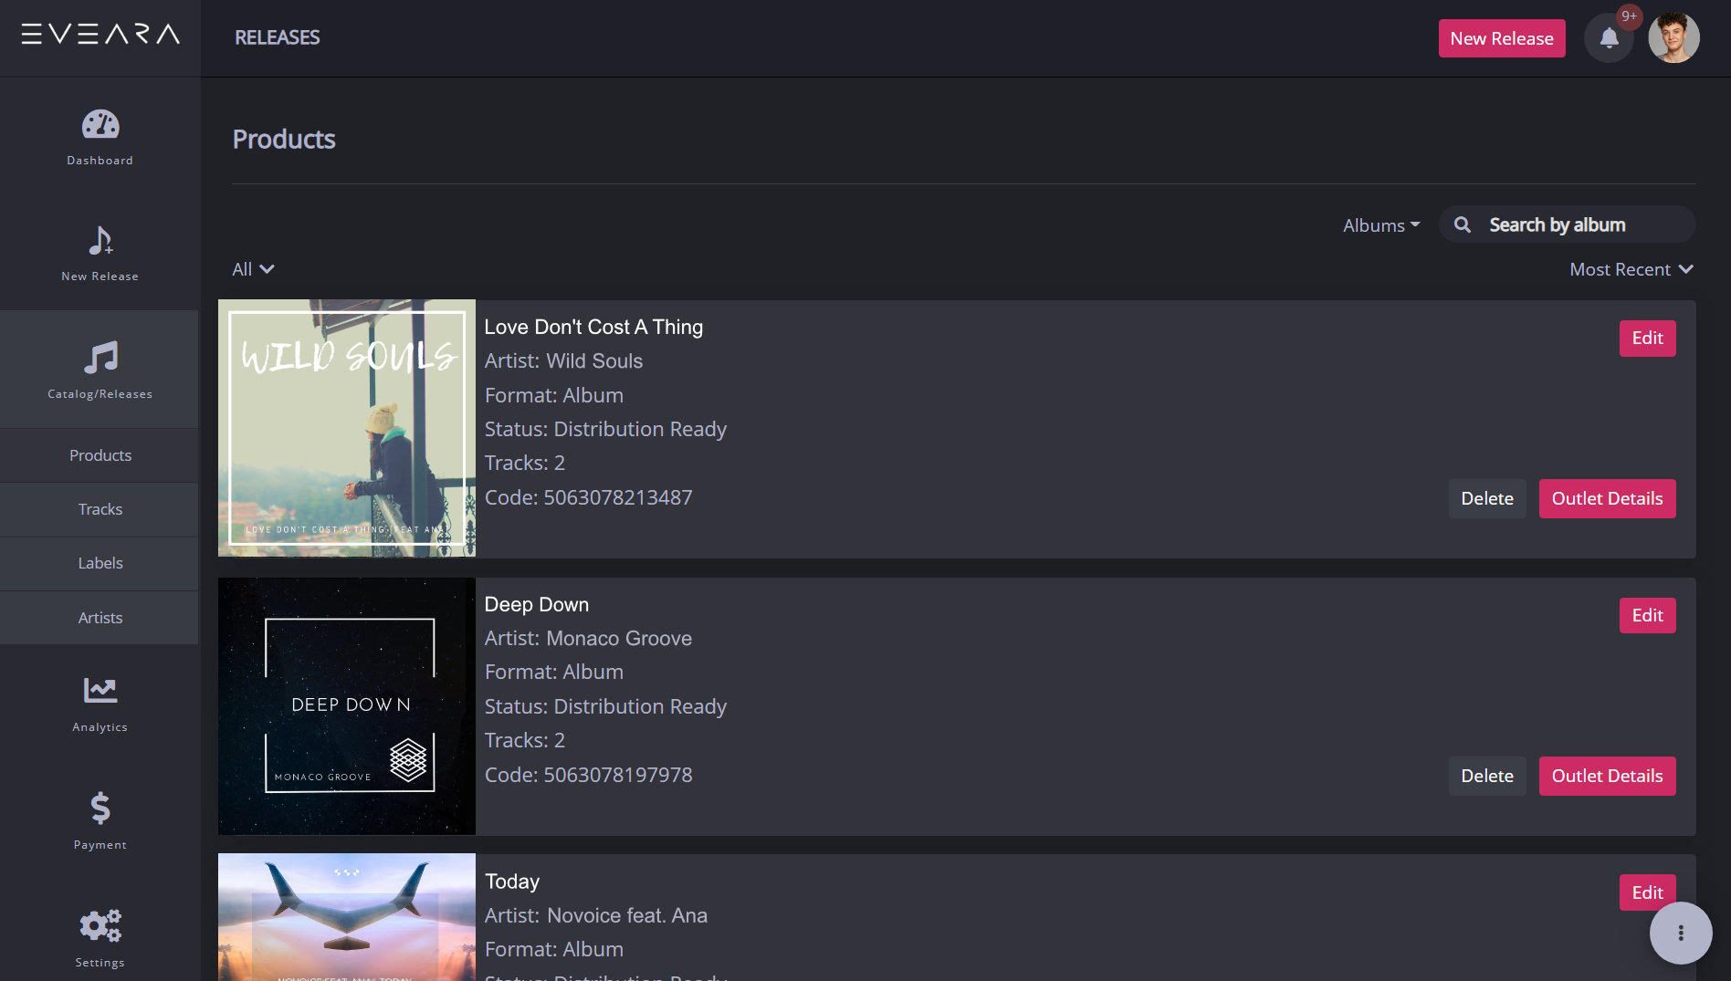Open Outlet Details for Love Don't Cost A Thing

(1607, 498)
